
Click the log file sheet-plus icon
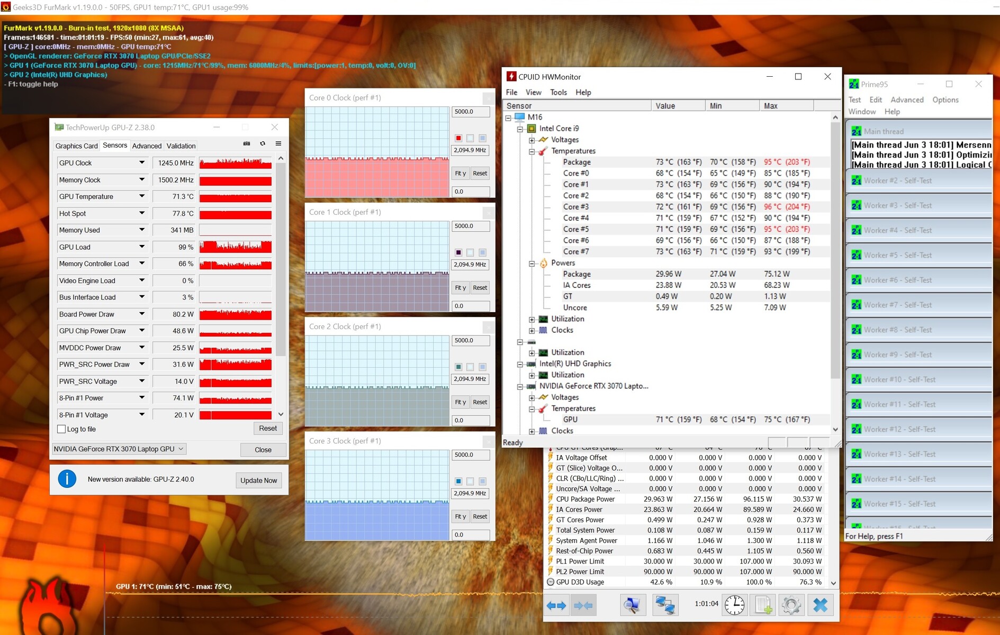tap(763, 605)
